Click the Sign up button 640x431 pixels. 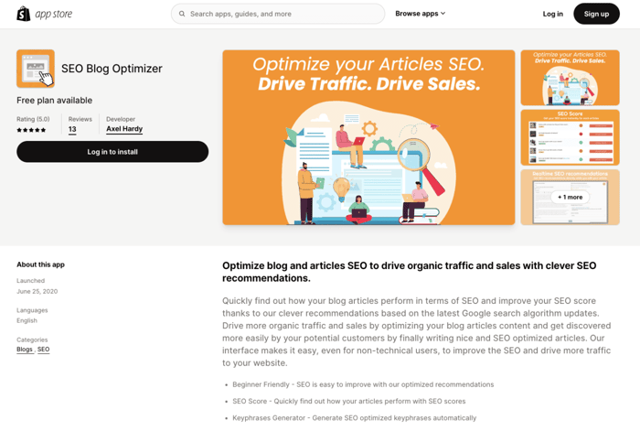point(596,14)
